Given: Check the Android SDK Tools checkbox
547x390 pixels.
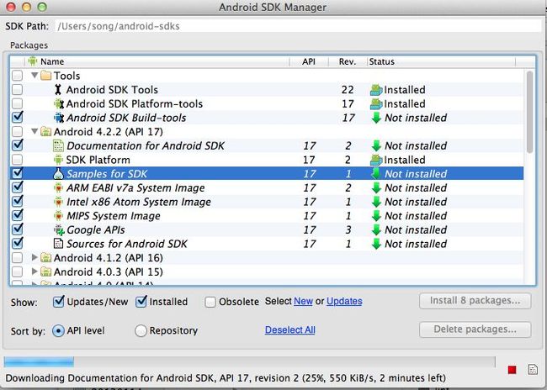Looking at the screenshot, I should tap(17, 90).
